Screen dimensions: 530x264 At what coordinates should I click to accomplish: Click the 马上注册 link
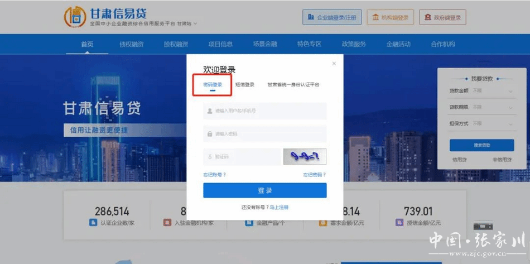tap(279, 207)
